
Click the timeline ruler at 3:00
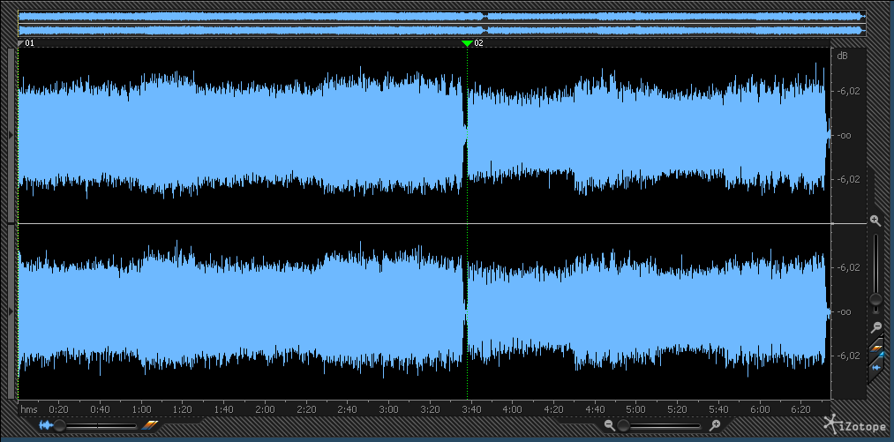coord(388,409)
